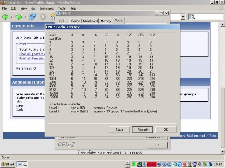Switch to the Mainboard tab in CPU-Z
The height and width of the screenshot is (168, 225).
click(90, 21)
